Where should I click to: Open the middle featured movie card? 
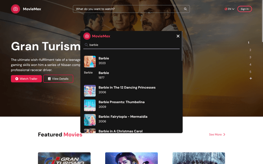tap(131, 158)
